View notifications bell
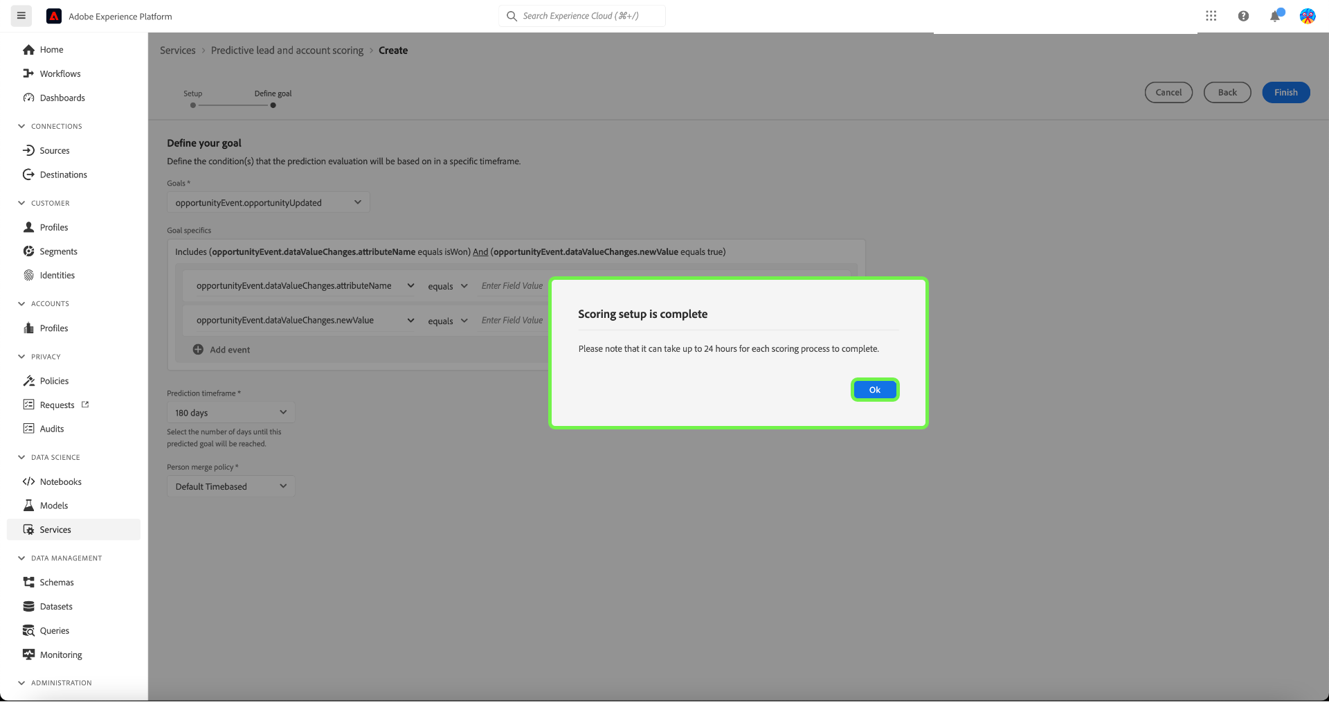The width and height of the screenshot is (1329, 703). click(x=1275, y=16)
